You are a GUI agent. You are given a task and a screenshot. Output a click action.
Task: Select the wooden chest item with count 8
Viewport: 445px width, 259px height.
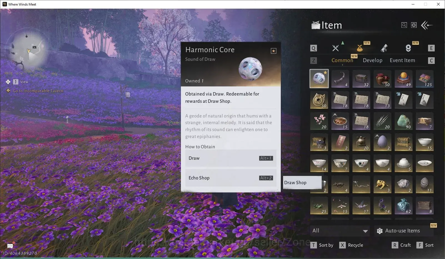[425, 205]
